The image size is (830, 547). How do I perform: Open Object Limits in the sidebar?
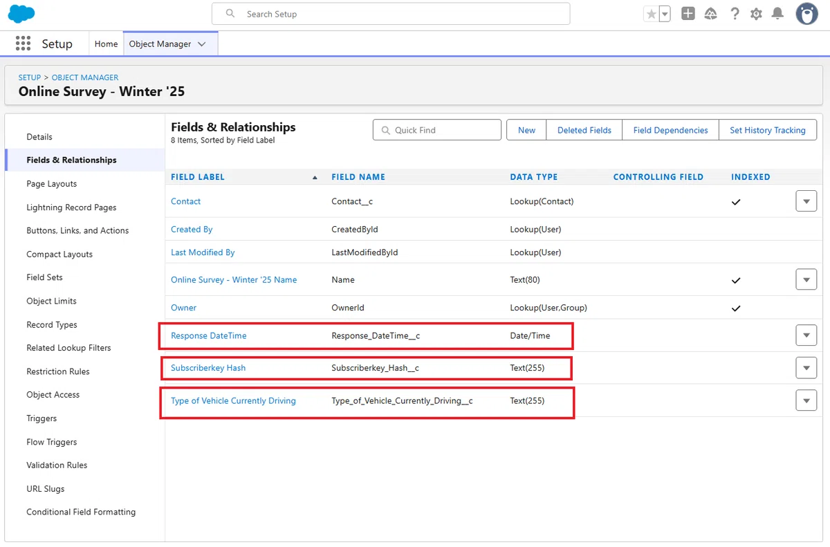coord(51,301)
